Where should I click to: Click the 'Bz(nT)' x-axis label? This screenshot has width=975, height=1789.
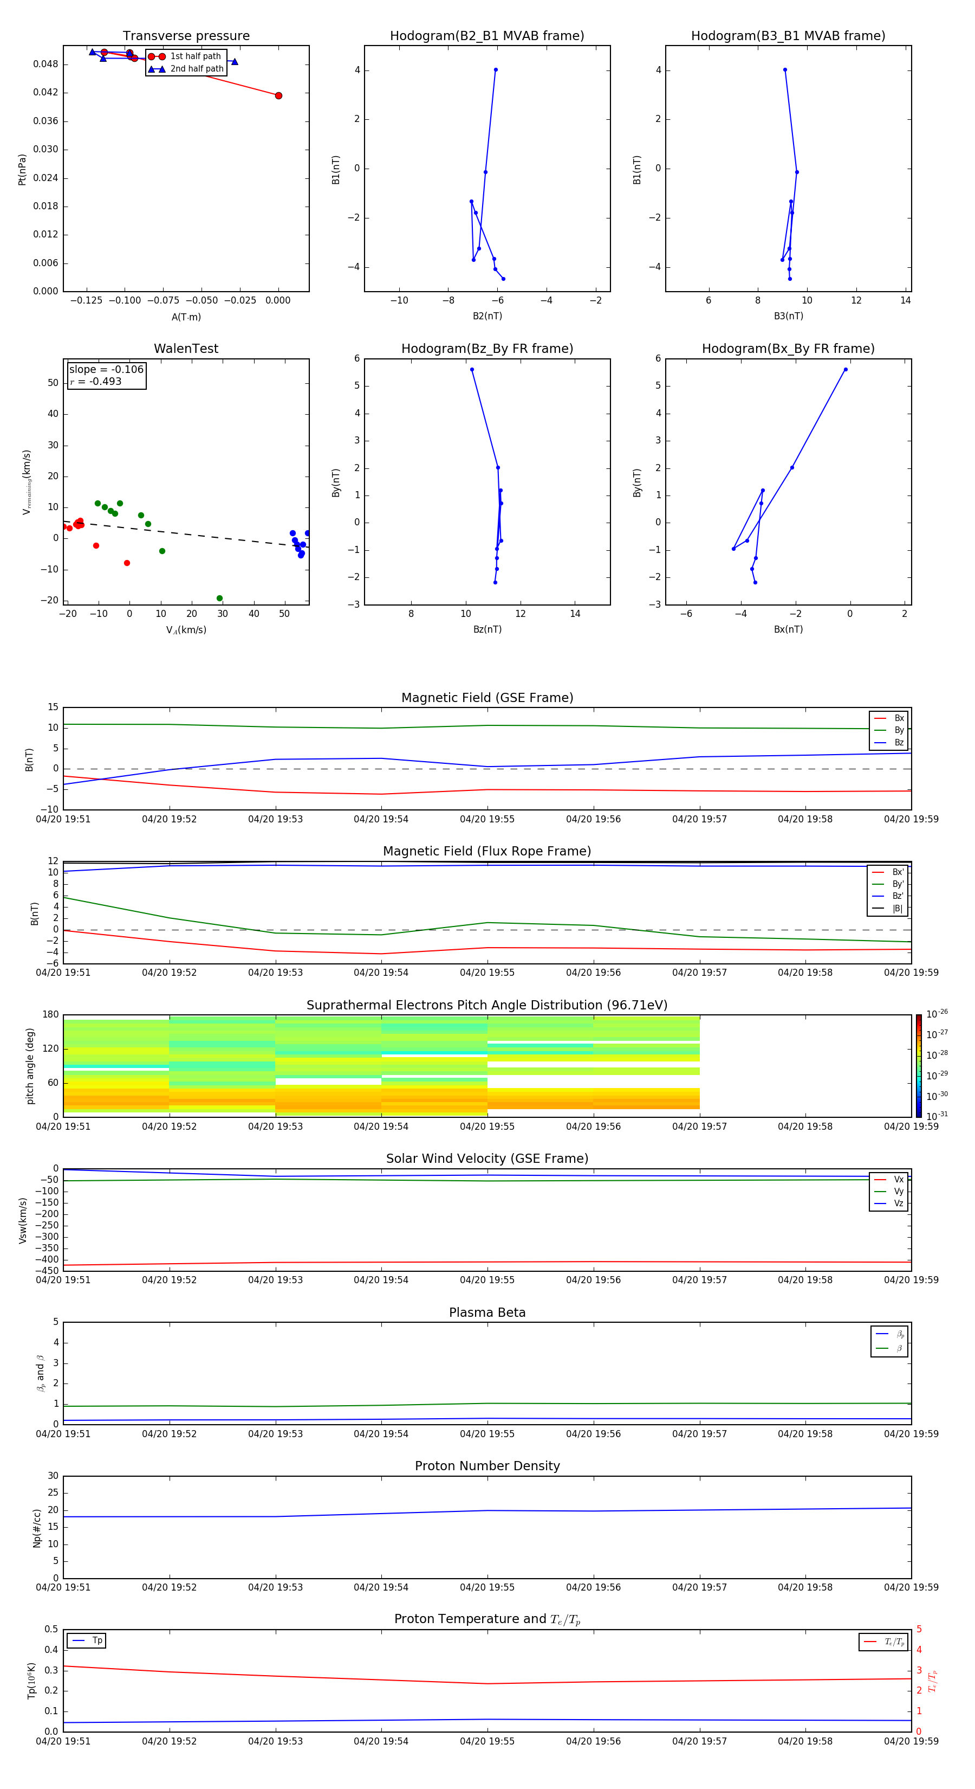(487, 629)
